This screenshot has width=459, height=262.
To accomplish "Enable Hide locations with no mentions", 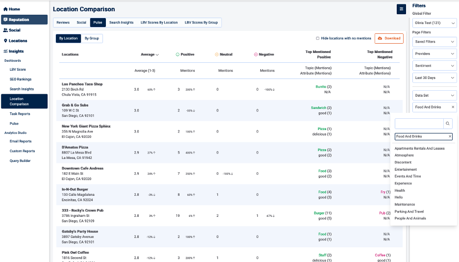I will pos(318,38).
